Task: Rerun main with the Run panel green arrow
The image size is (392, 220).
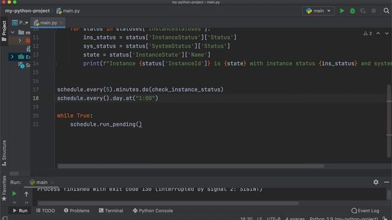Action: point(14,194)
